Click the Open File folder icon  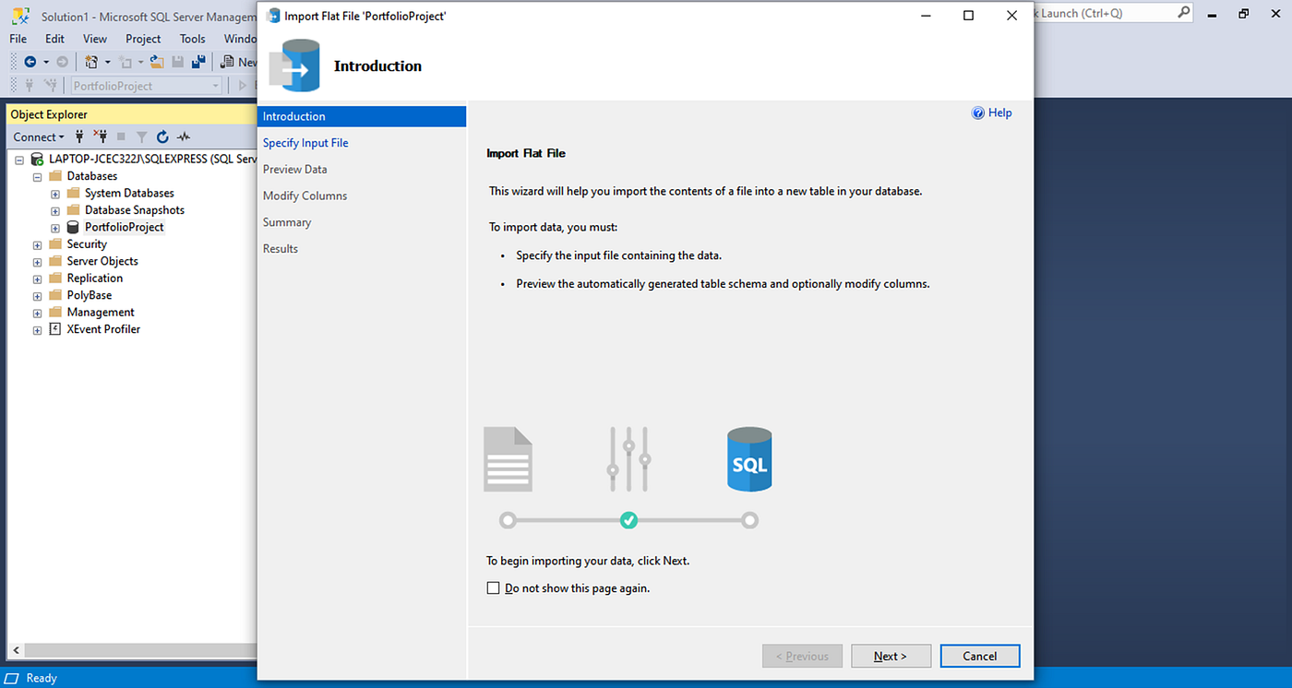157,62
